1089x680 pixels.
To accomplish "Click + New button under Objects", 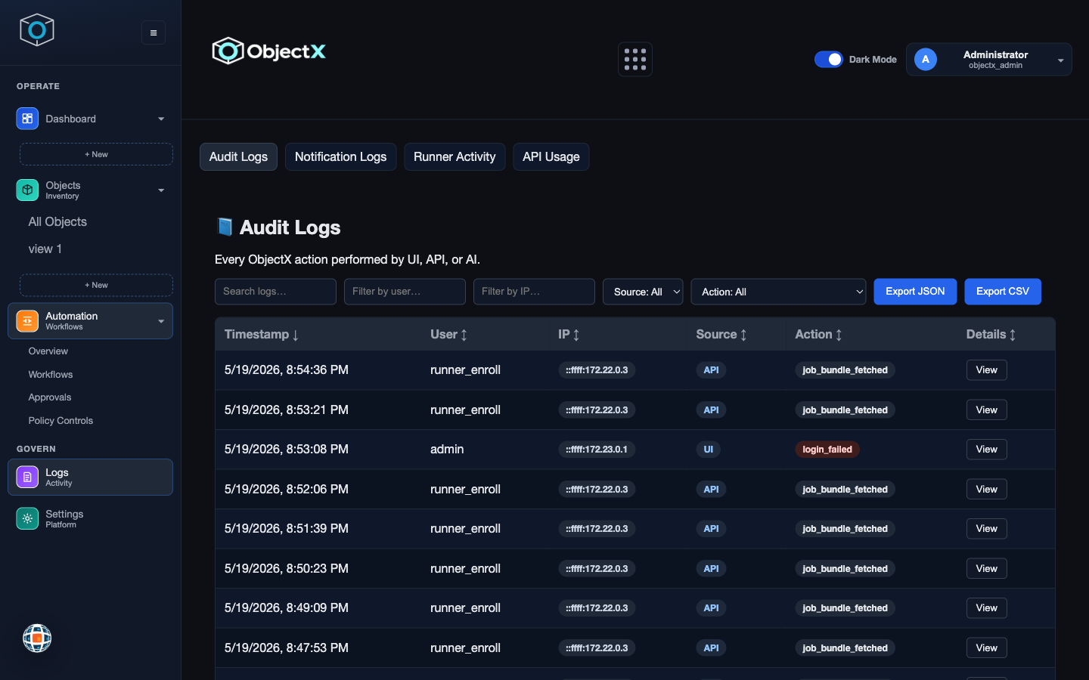I will coord(96,285).
